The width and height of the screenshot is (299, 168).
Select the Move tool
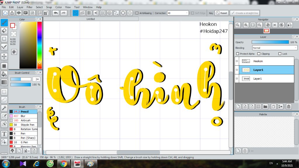click(x=4, y=56)
